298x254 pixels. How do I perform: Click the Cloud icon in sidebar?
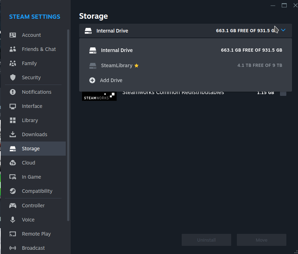(13, 163)
